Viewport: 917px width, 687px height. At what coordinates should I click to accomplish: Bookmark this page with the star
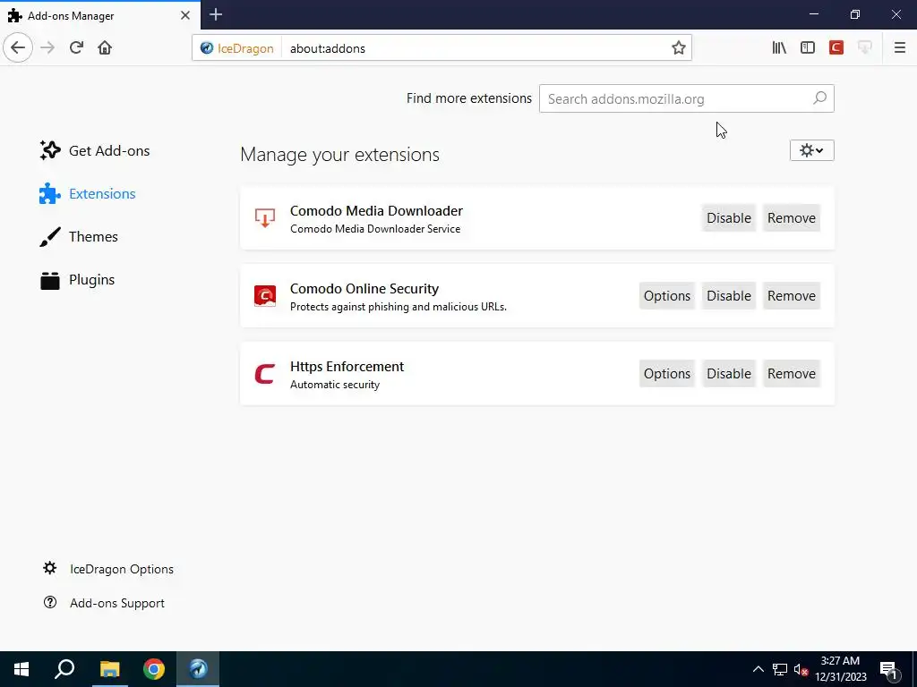coord(679,48)
